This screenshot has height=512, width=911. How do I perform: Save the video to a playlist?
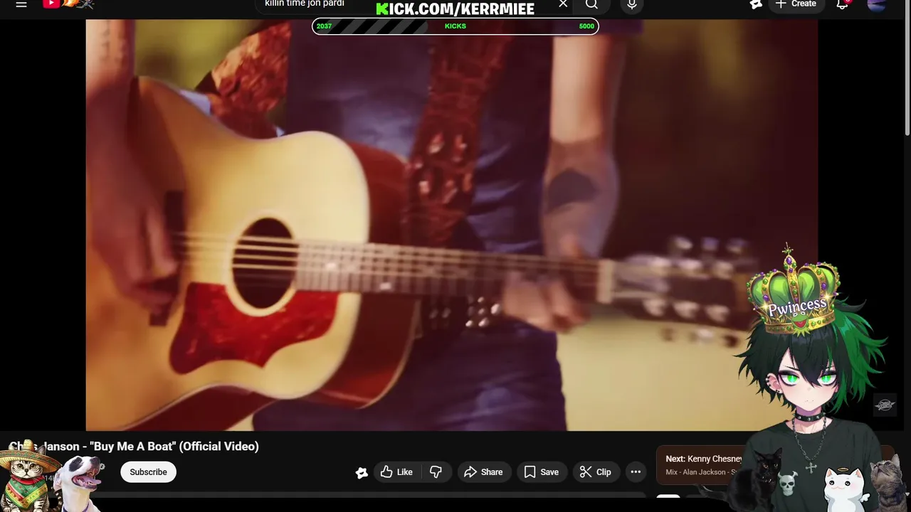tap(542, 472)
